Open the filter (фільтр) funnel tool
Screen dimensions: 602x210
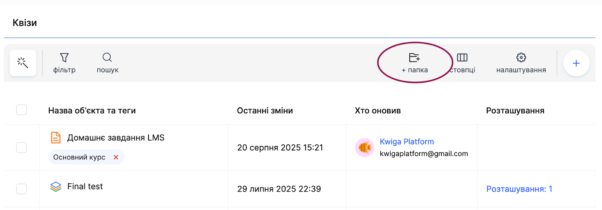[x=64, y=63]
